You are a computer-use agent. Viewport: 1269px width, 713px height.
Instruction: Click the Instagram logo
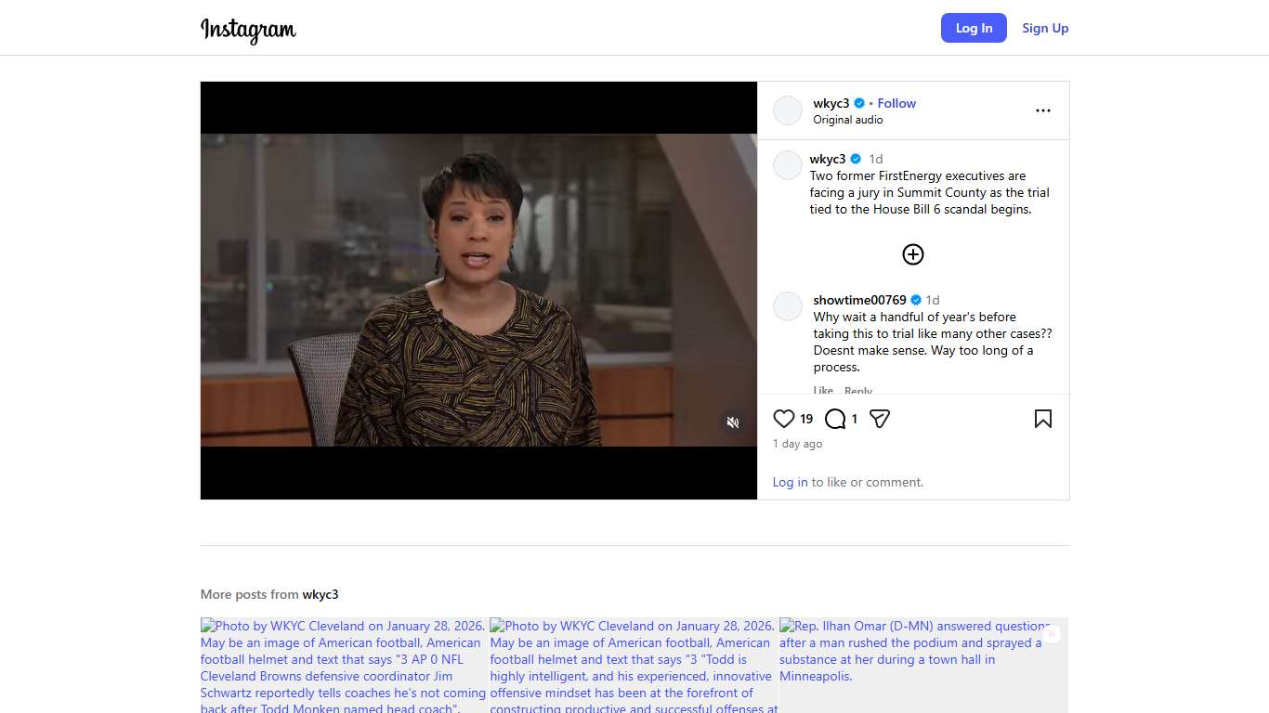(248, 30)
